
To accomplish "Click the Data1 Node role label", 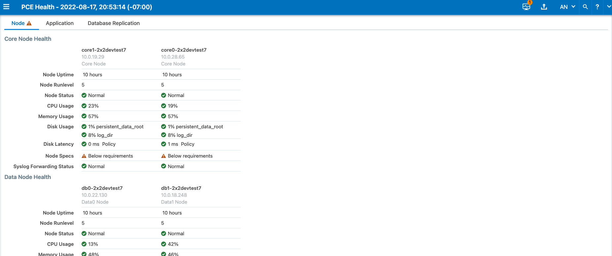I will coord(174,202).
